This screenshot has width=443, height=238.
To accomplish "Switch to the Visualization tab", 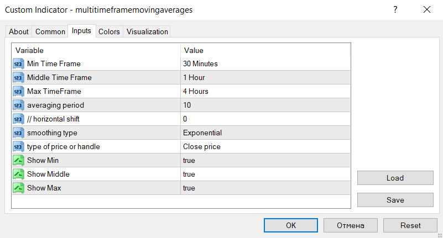I will [147, 31].
